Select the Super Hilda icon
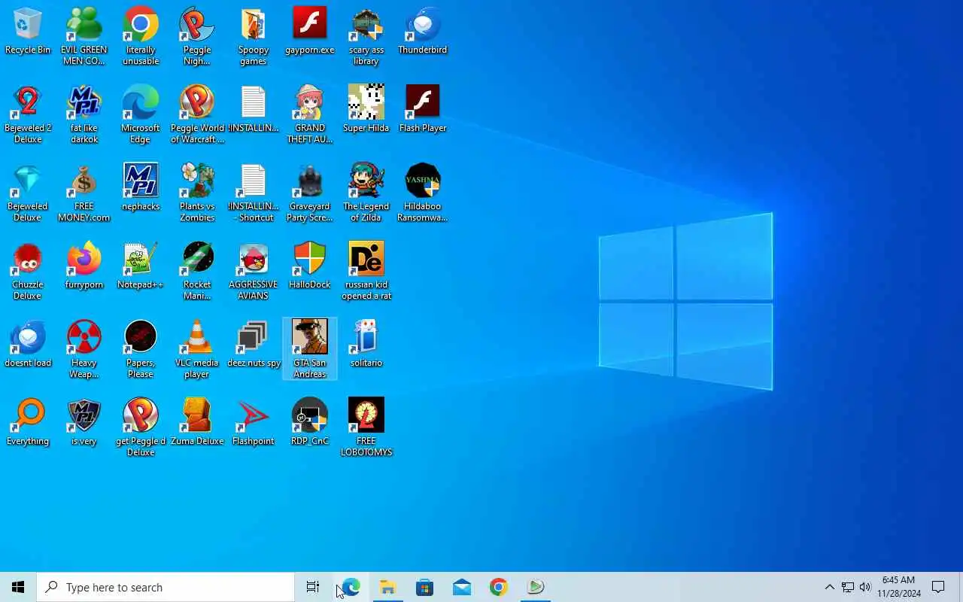Viewport: 963px width, 602px height. 366,110
